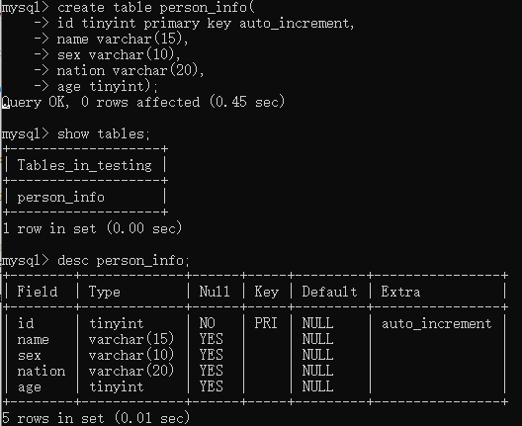Click the Default column header
Image resolution: width=522 pixels, height=426 pixels.
(x=329, y=292)
